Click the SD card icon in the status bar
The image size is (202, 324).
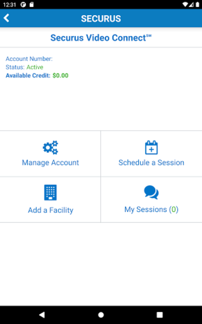tap(31, 5)
